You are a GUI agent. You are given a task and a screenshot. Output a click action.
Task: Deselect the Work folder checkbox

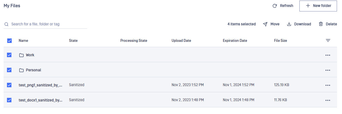9,55
